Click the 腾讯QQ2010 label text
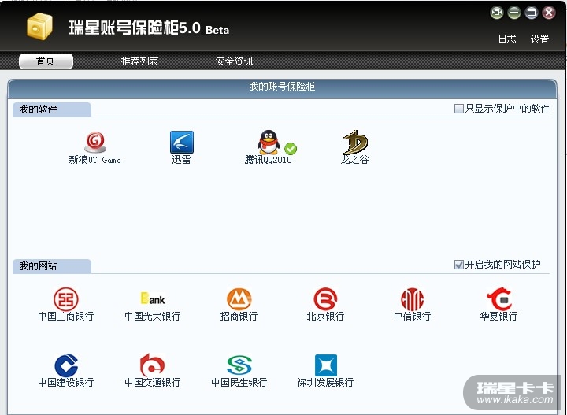Image resolution: width=567 pixels, height=415 pixels. (x=268, y=159)
